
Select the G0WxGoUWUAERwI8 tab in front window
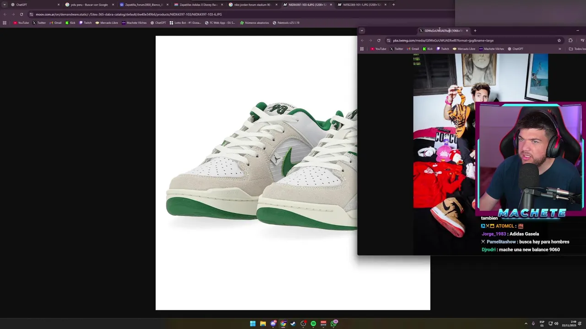443,31
